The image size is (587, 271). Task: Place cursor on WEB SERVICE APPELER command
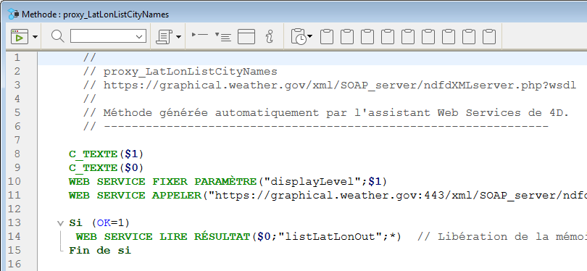[x=135, y=195]
